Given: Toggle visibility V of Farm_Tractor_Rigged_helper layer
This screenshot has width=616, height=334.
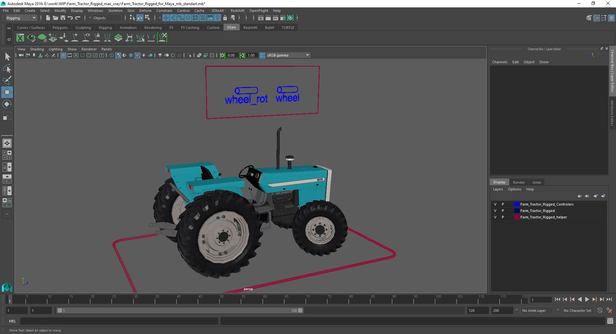Looking at the screenshot, I should pyautogui.click(x=495, y=217).
